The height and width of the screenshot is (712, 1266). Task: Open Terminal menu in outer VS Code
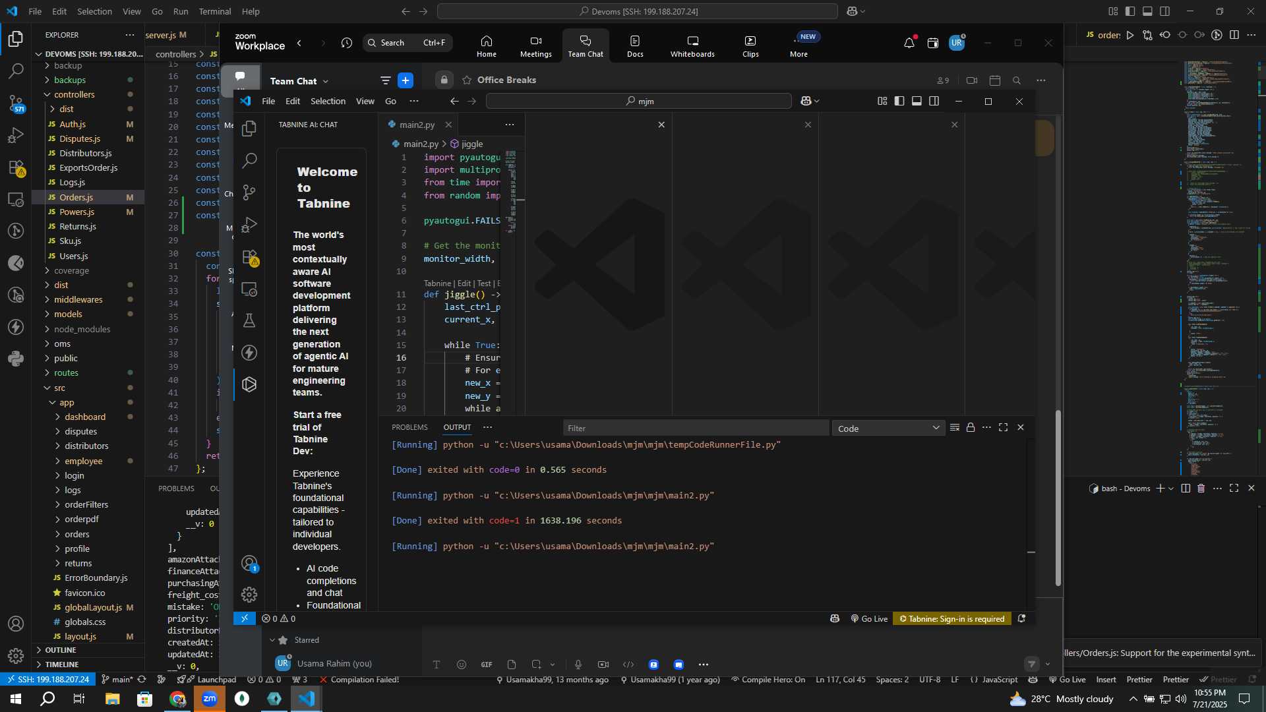(x=215, y=11)
